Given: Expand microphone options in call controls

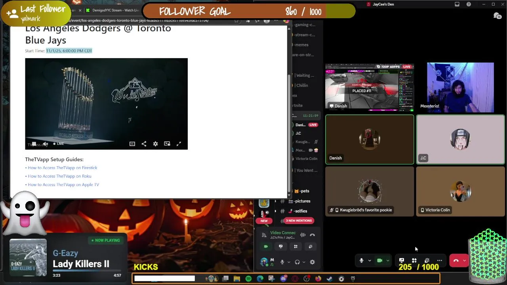Looking at the screenshot, I should coord(370,260).
